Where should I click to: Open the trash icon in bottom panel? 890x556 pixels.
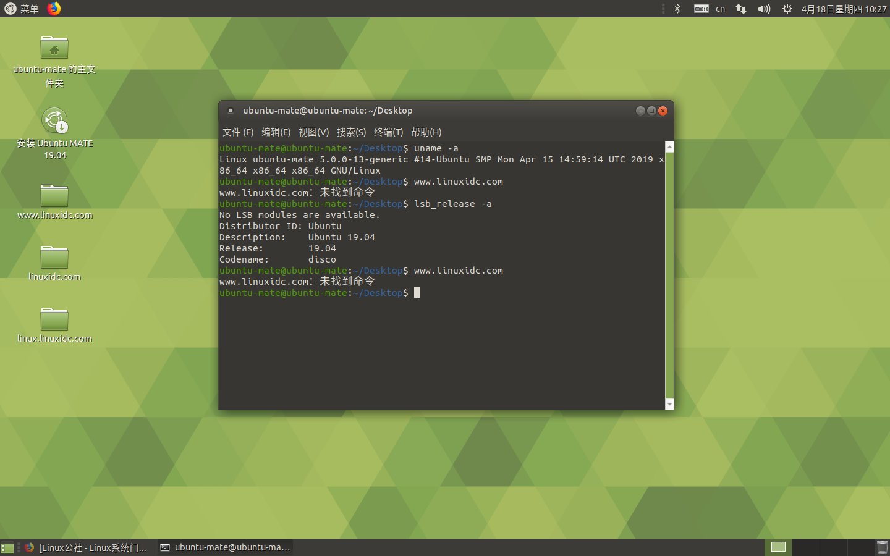coord(882,547)
